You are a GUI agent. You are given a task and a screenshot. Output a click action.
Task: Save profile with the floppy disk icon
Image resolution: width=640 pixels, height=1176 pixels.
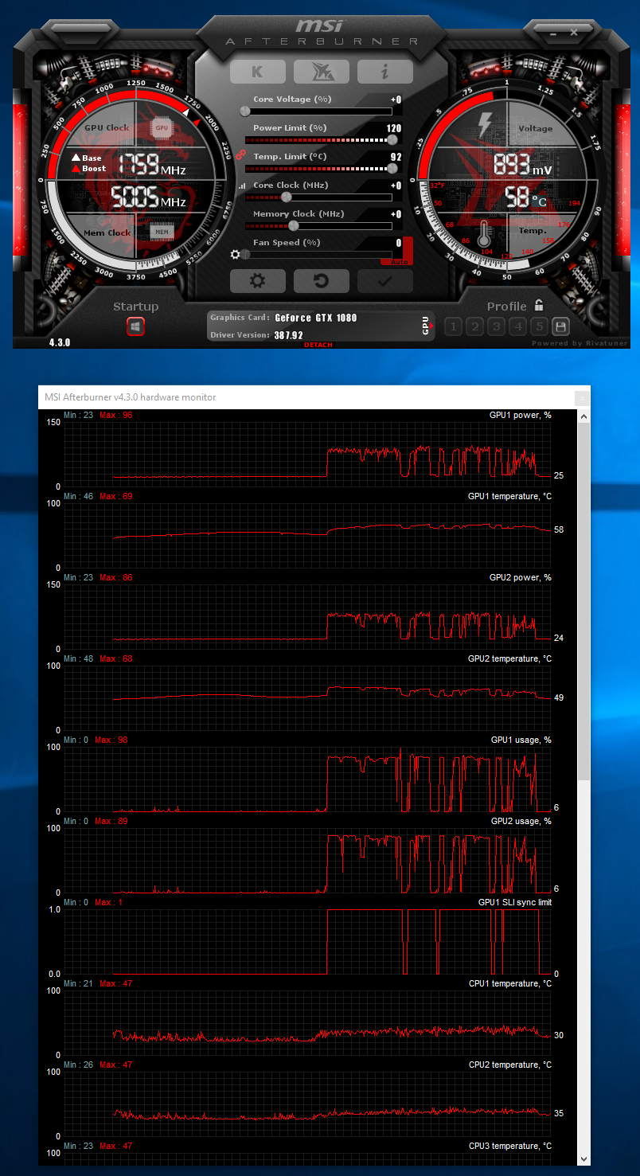coord(560,326)
